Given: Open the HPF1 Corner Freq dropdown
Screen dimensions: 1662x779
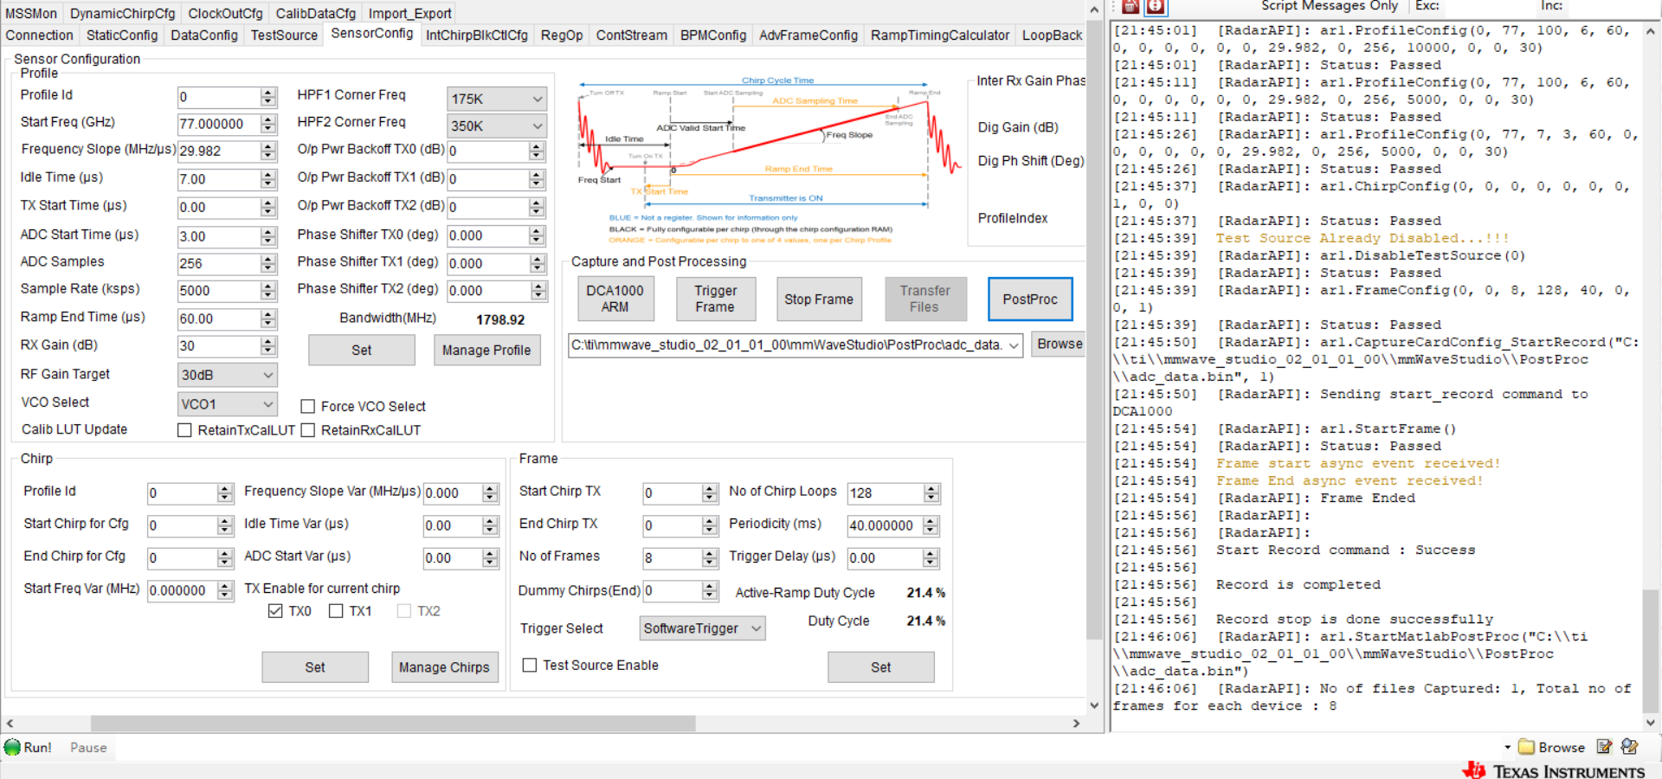Looking at the screenshot, I should [x=497, y=99].
